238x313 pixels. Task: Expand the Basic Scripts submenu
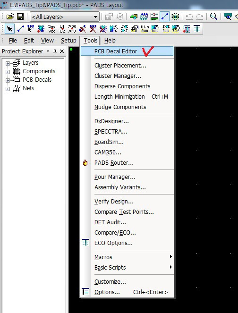click(127, 268)
